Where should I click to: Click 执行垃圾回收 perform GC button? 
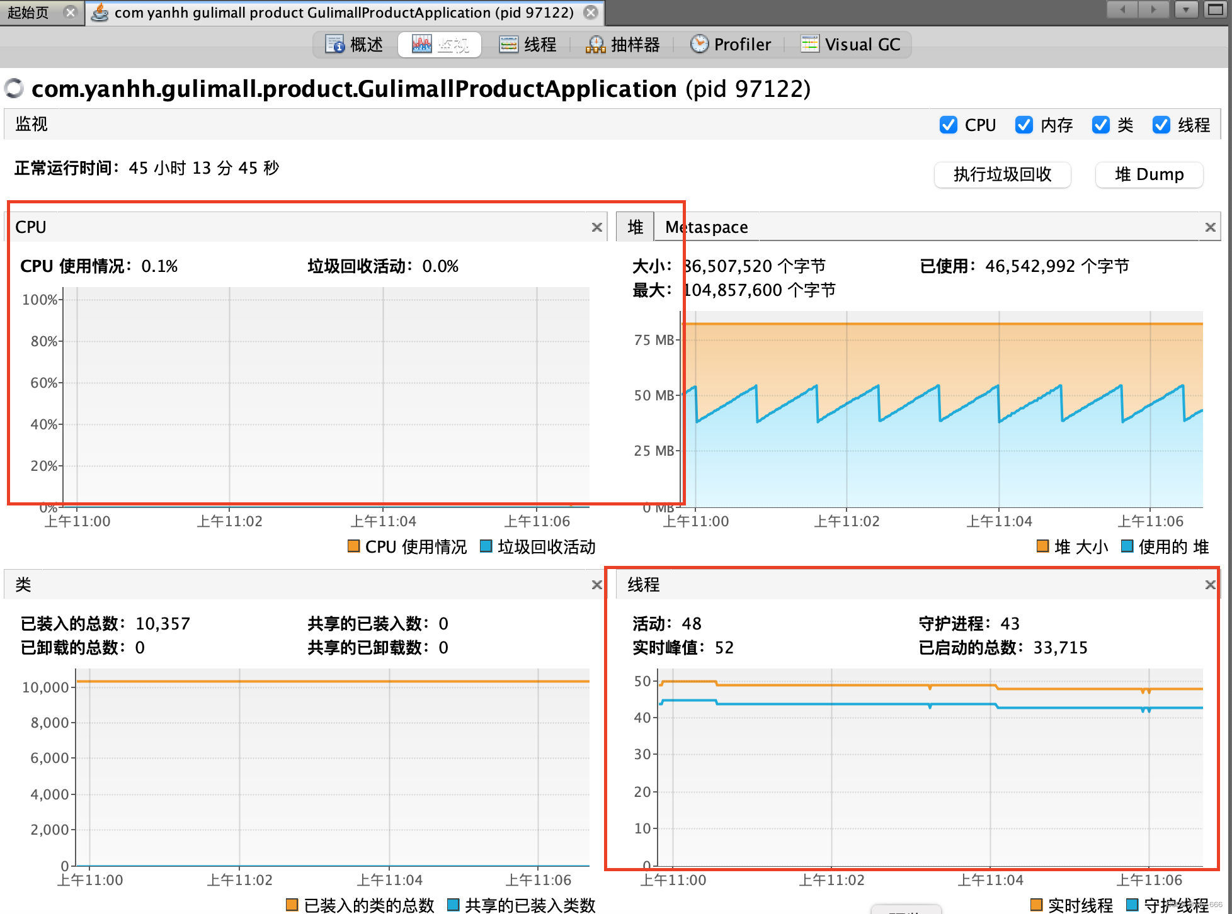[1002, 174]
